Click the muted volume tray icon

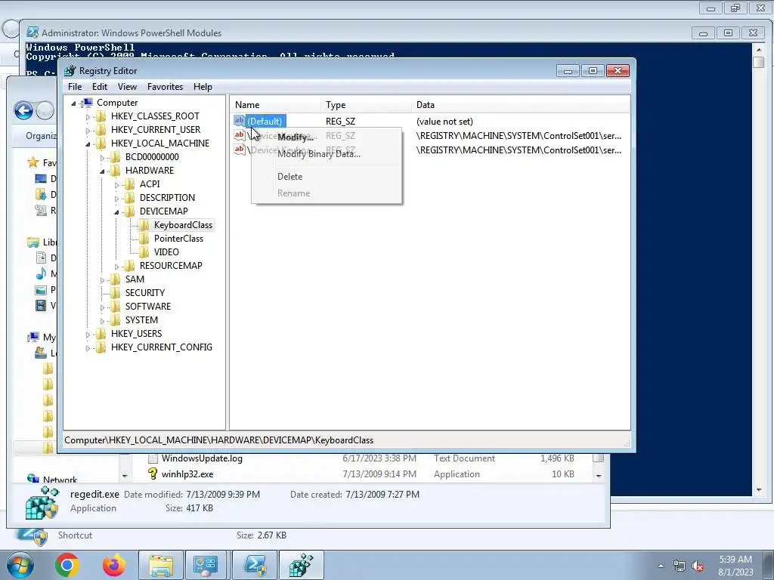point(698,566)
